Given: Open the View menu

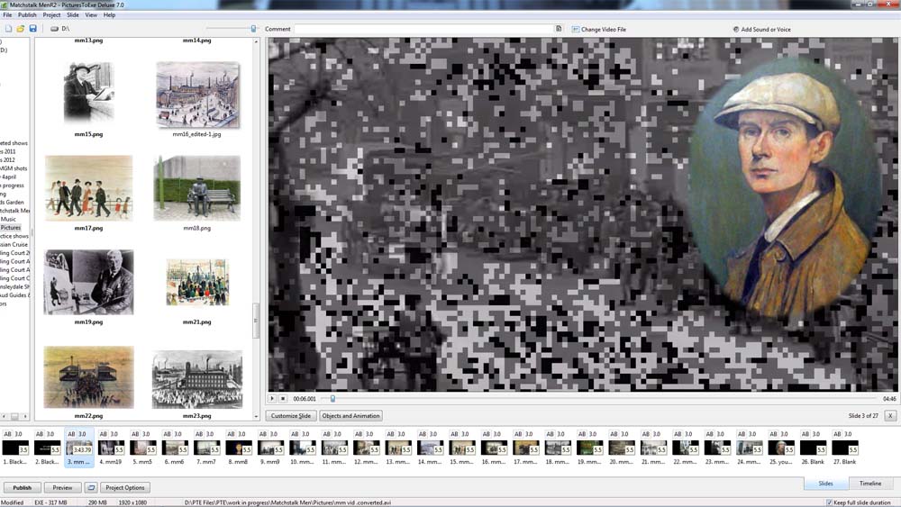Looking at the screenshot, I should tap(91, 15).
